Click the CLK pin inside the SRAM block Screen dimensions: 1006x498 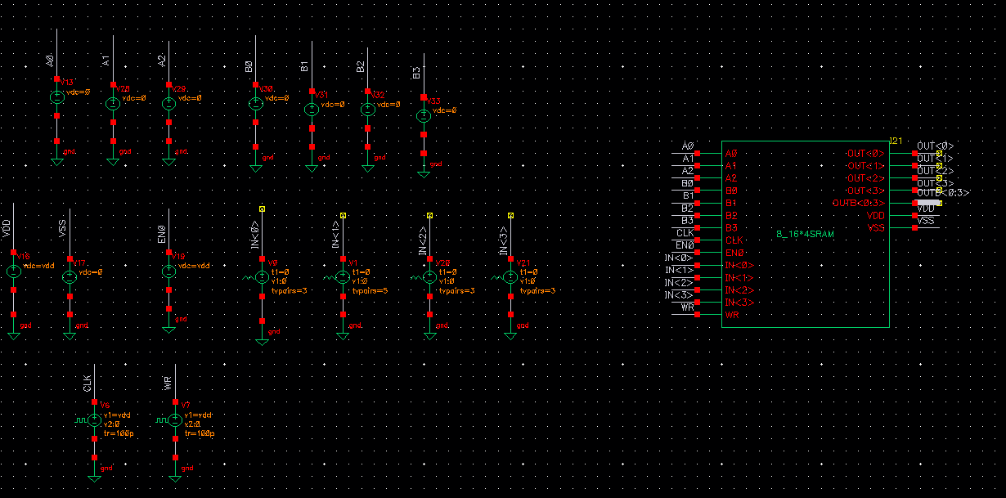tap(734, 240)
